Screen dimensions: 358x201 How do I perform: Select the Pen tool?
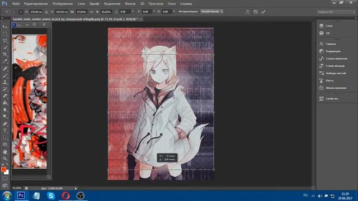[x=5, y=124]
